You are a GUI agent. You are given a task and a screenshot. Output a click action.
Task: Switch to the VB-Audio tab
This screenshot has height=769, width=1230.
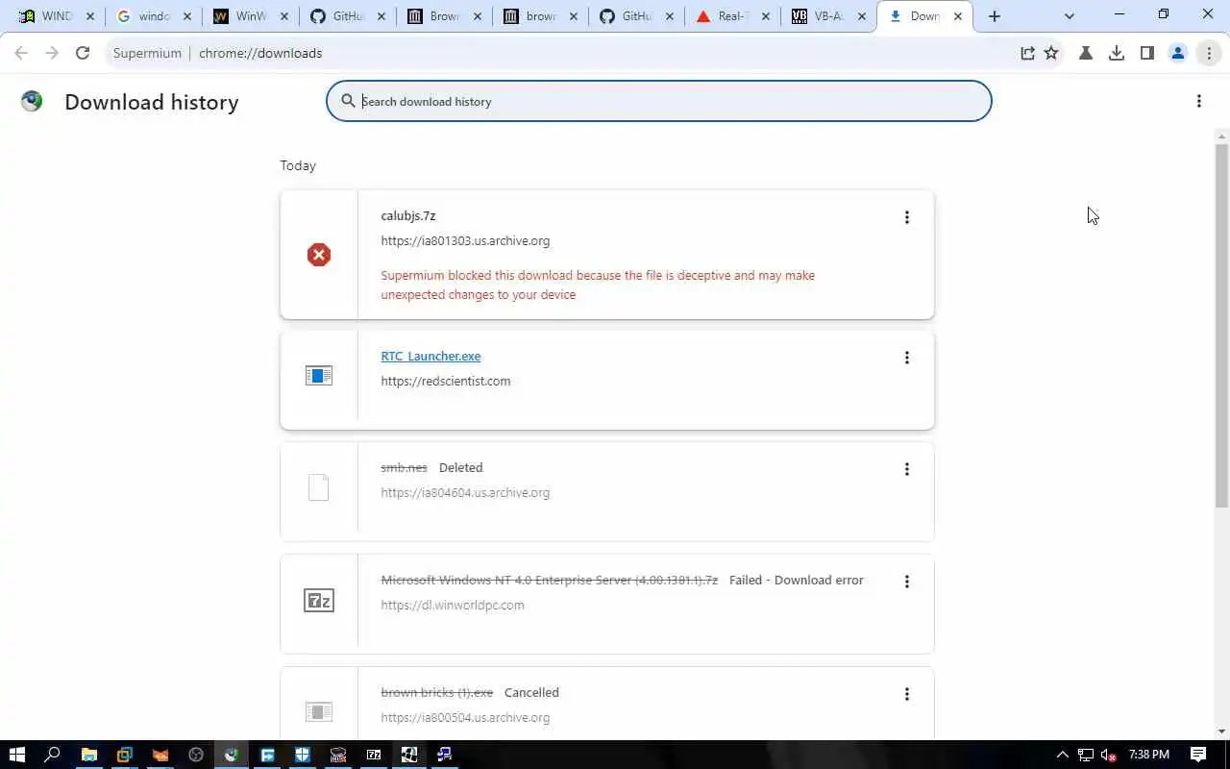click(x=828, y=16)
